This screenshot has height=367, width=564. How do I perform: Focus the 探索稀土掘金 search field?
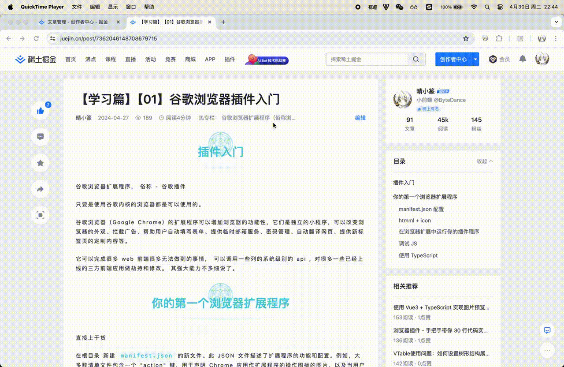coord(367,59)
